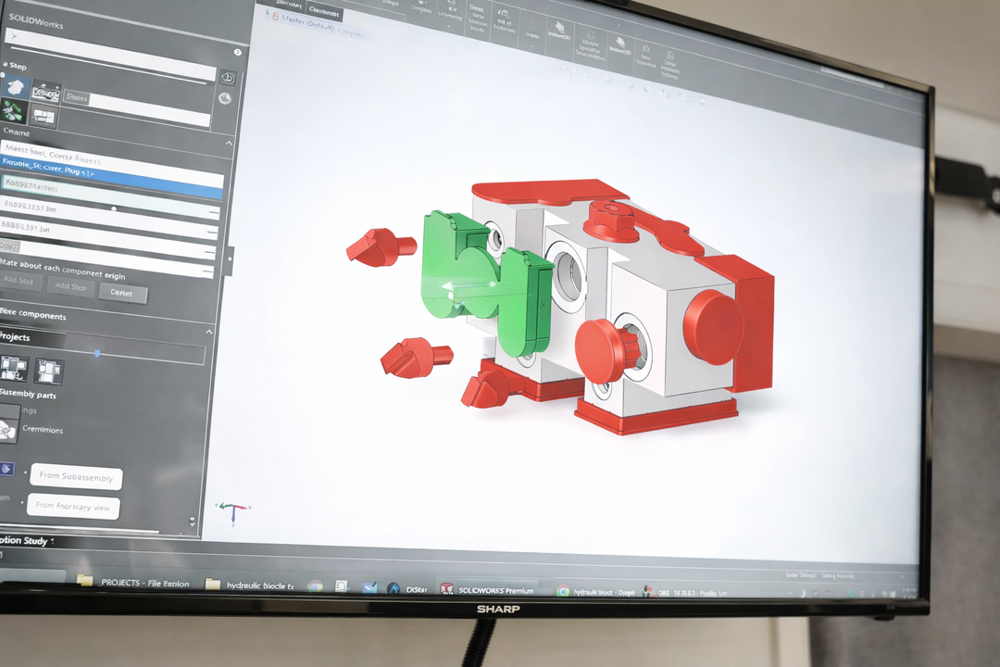Click the zoom-to-fit magnifier in view toolbar
This screenshot has width=1000, height=667.
pos(564,69)
